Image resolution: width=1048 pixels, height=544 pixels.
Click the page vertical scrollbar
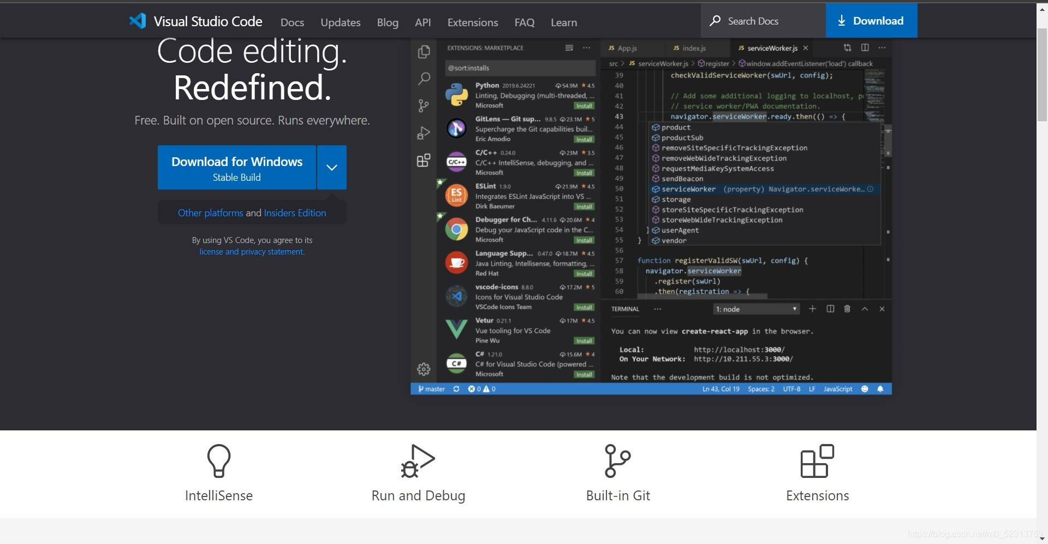coord(1042,75)
